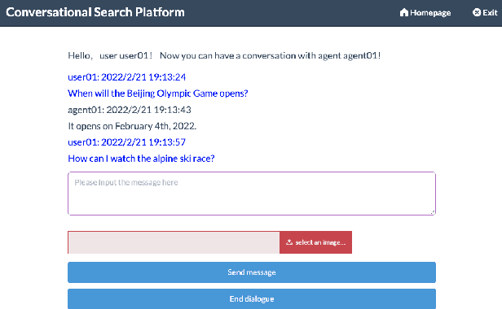Open the Homepage link
This screenshot has width=502, height=309.
tap(425, 12)
